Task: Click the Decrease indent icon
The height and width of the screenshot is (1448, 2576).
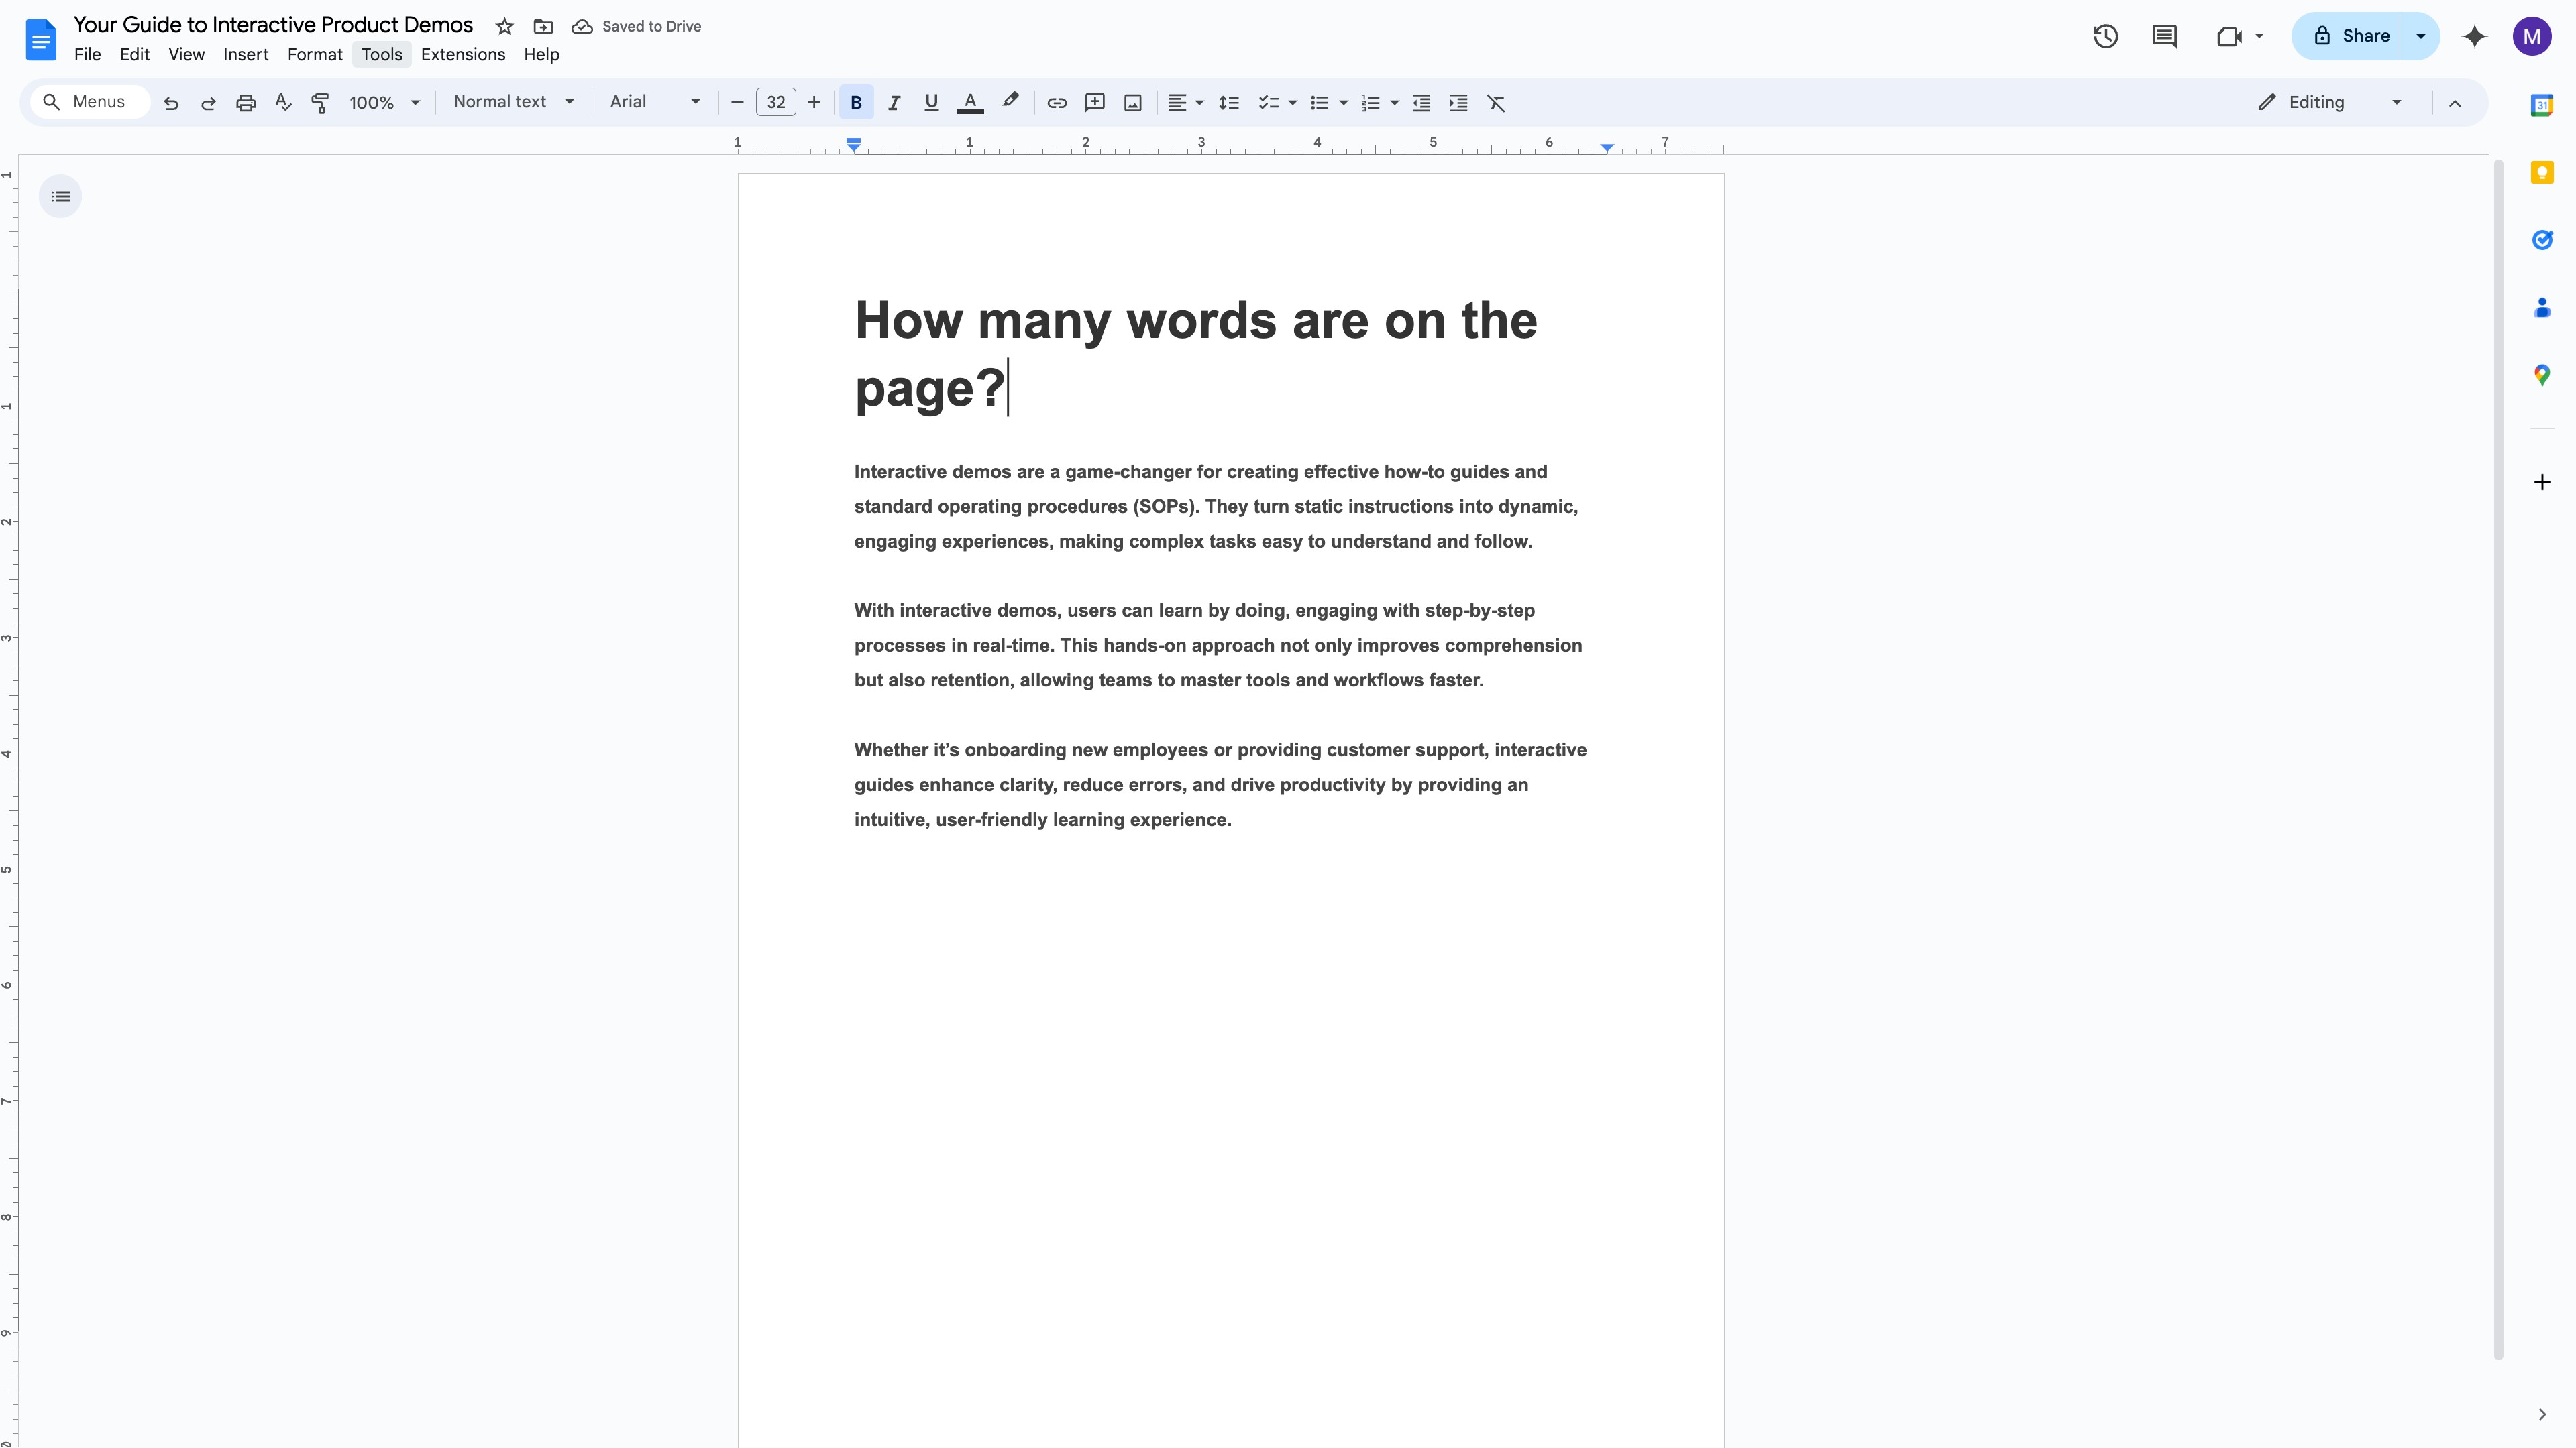Action: [1421, 103]
